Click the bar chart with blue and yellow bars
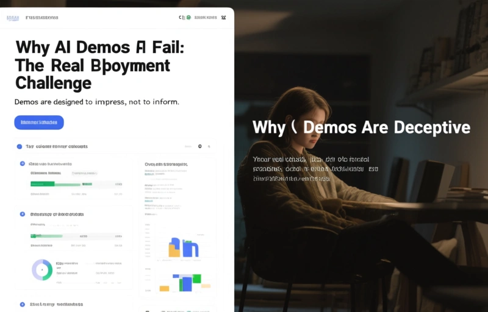The width and height of the screenshot is (488, 312). pos(183,247)
